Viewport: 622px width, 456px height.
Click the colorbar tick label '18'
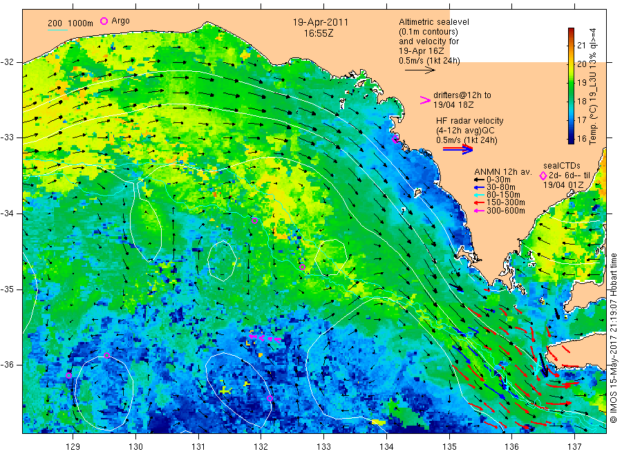coord(581,101)
